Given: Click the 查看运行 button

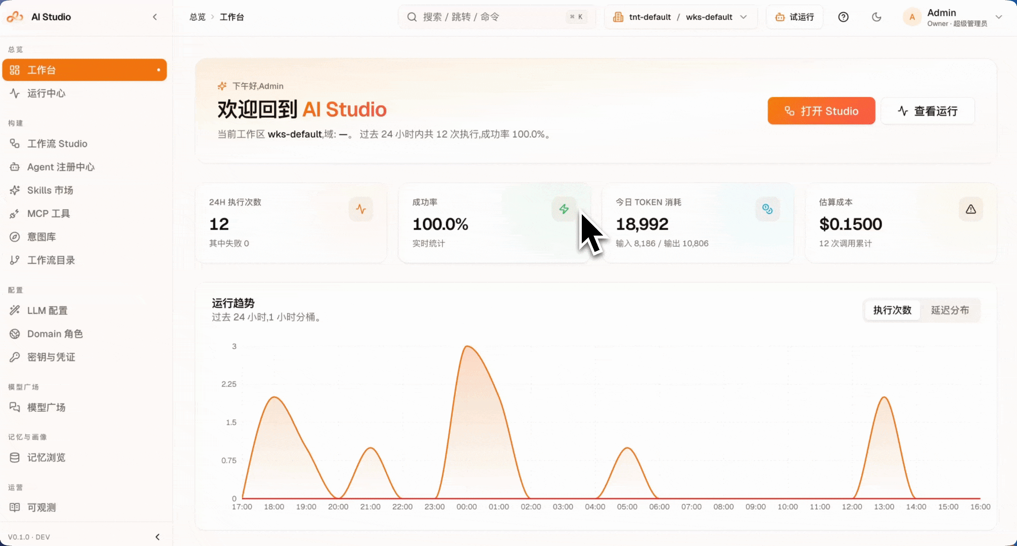Looking at the screenshot, I should tap(928, 111).
